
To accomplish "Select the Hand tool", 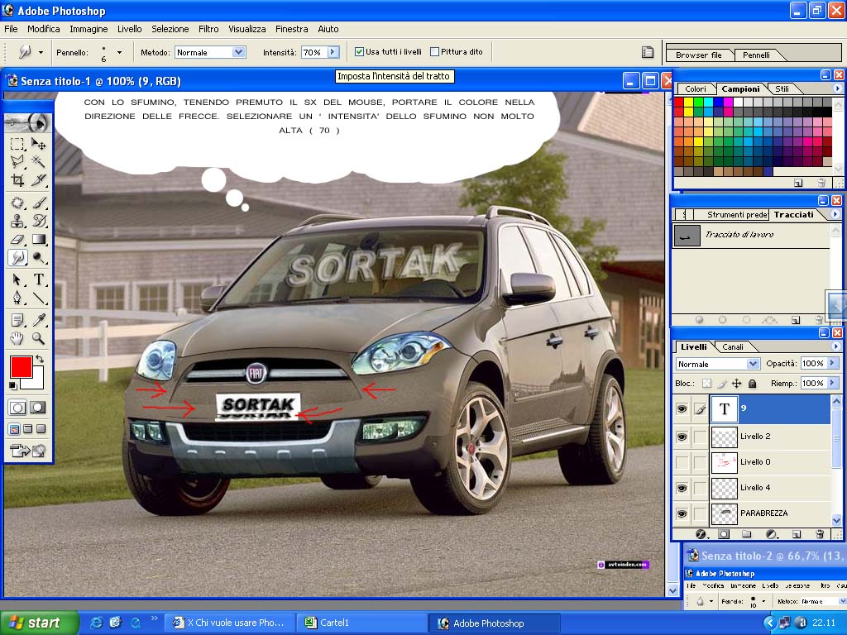I will pos(17,338).
